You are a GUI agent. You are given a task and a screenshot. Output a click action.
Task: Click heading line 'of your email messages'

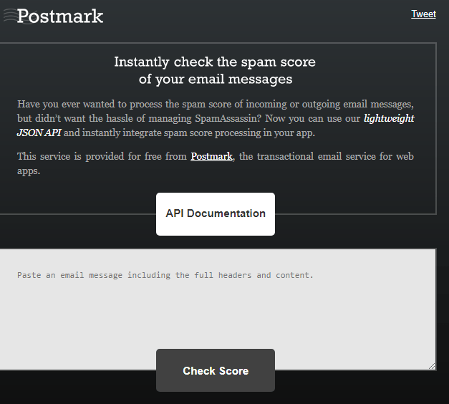point(216,79)
